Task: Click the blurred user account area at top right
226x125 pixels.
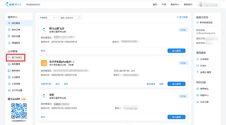Action: coord(209,5)
